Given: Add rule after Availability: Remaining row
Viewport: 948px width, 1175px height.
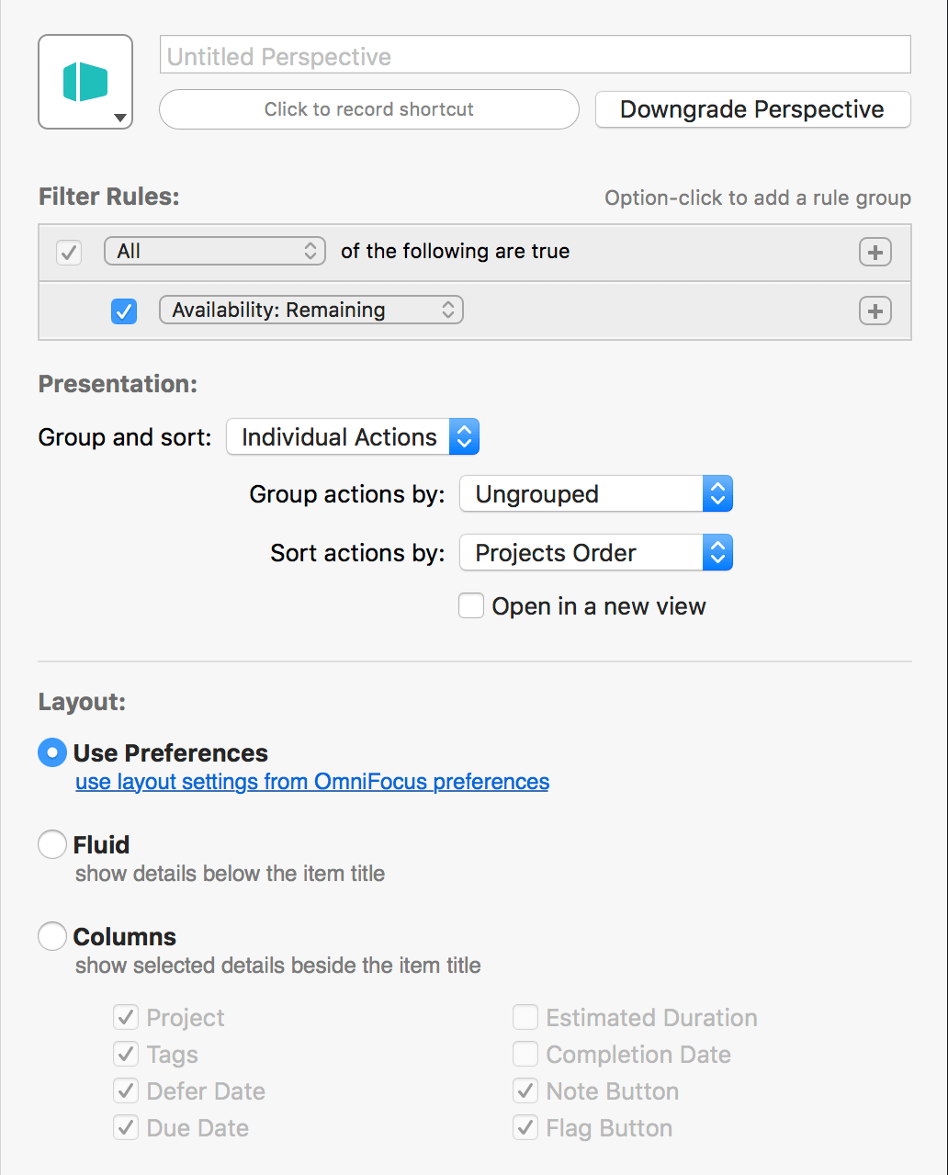Looking at the screenshot, I should click(x=875, y=311).
